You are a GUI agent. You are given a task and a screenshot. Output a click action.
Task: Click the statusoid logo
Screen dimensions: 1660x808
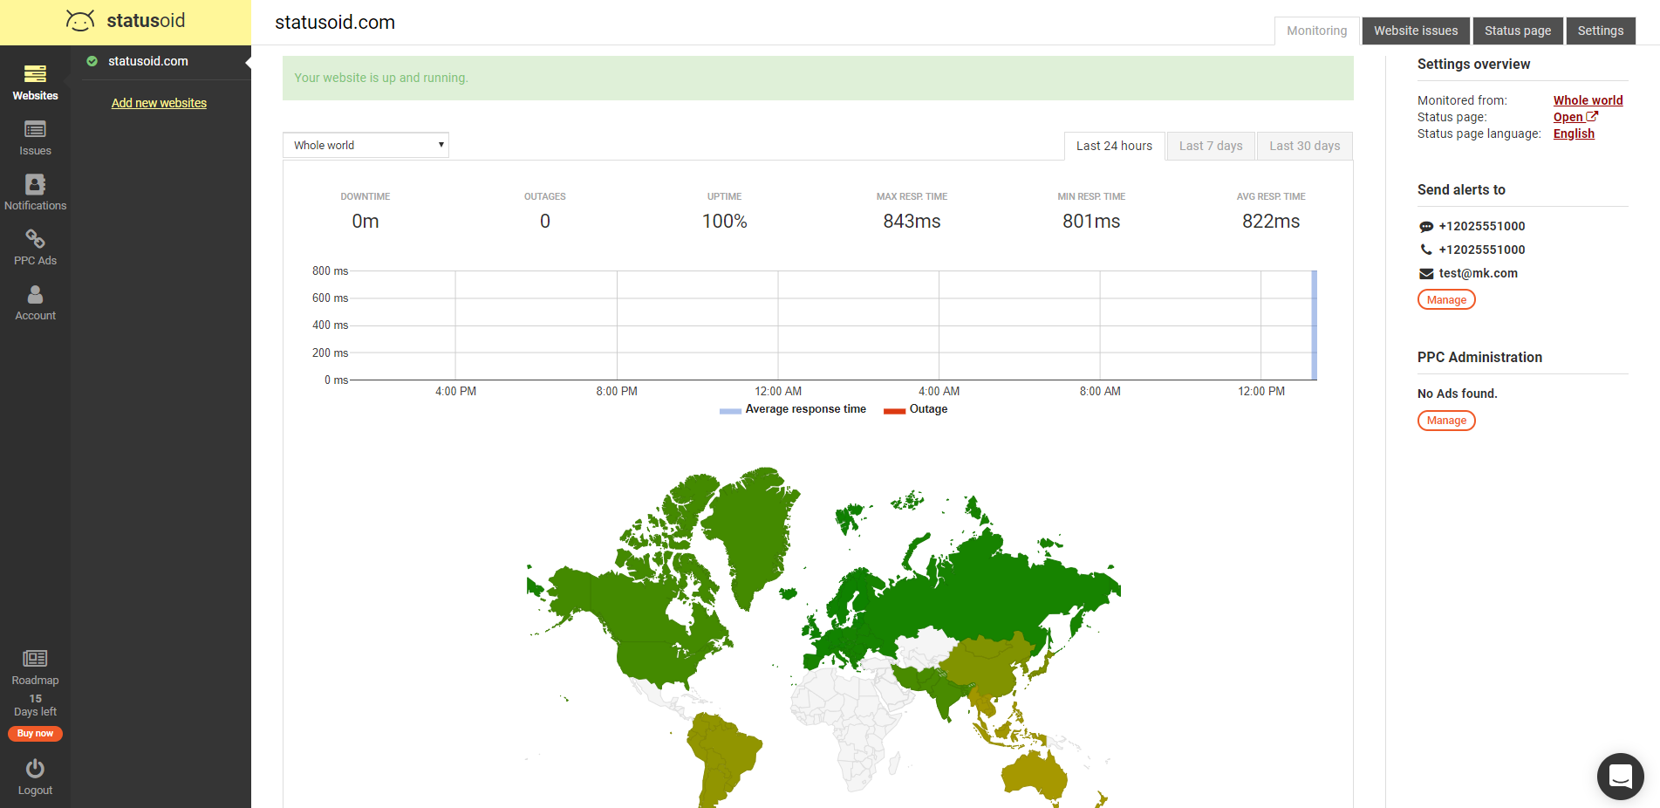tap(126, 21)
